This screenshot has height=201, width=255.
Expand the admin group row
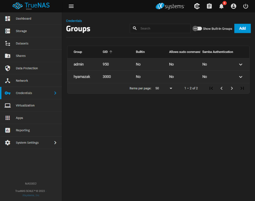[241, 64]
